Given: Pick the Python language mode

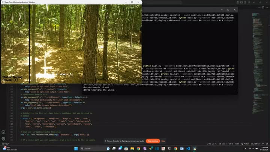Looking at the screenshot, I should (246, 144).
